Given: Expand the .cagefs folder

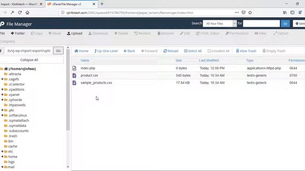Looking at the screenshot, I should point(2,79).
